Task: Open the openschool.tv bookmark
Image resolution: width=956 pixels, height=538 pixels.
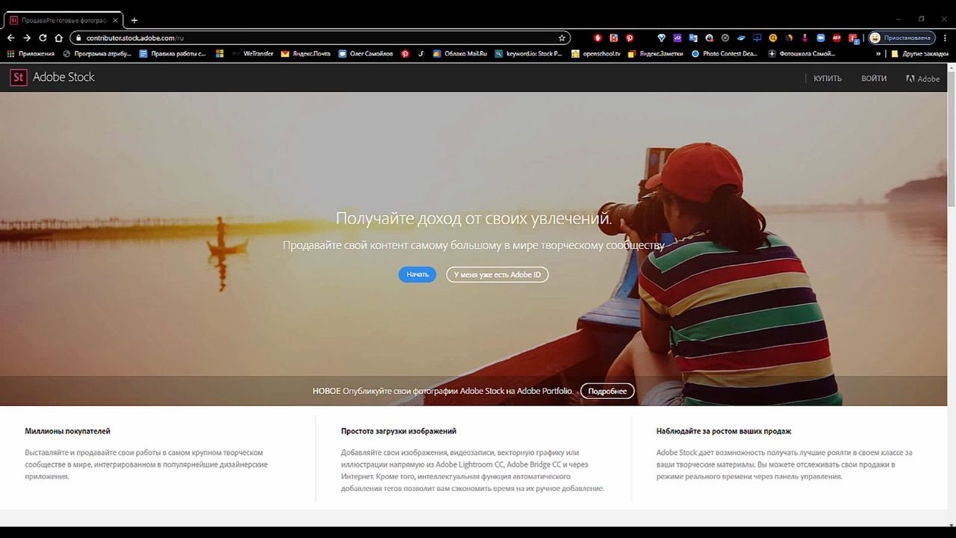Action: pyautogui.click(x=595, y=54)
